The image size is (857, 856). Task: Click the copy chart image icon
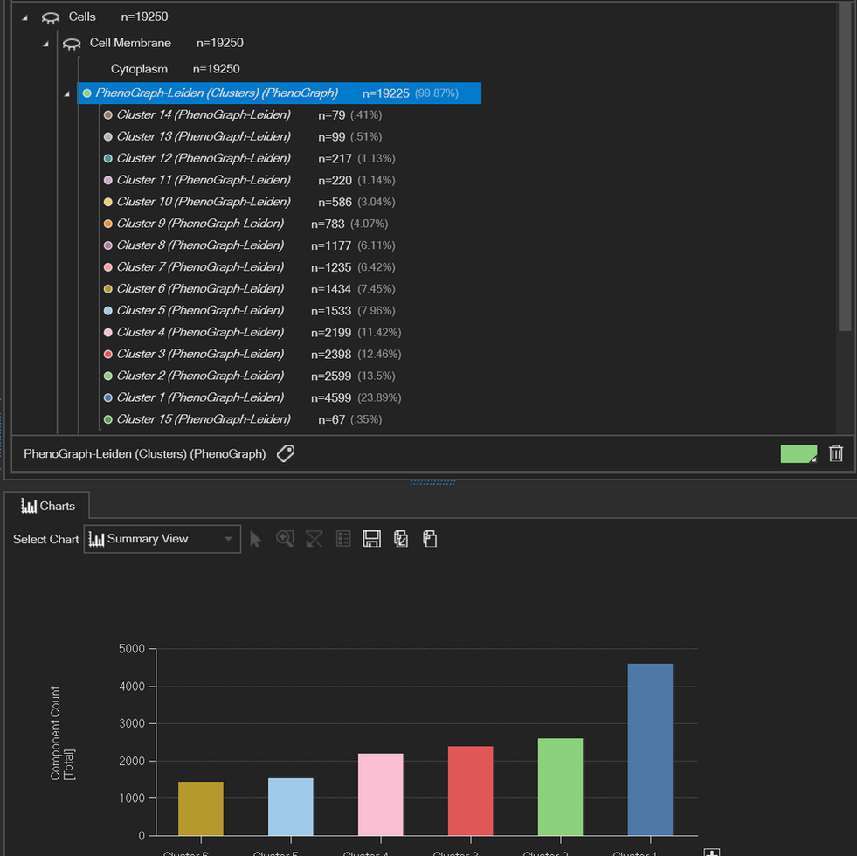(x=401, y=539)
